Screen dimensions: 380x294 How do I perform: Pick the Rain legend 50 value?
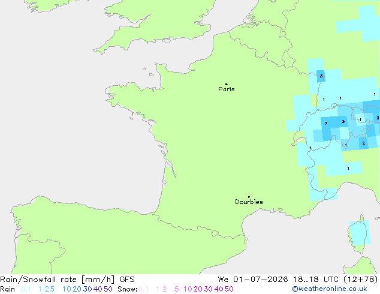(x=108, y=289)
